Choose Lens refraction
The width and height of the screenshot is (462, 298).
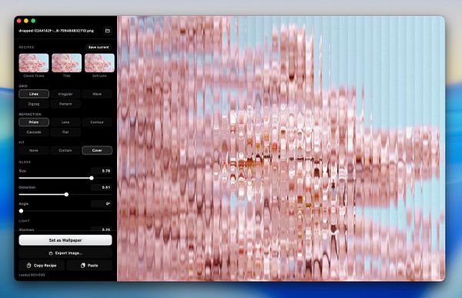[x=65, y=122]
